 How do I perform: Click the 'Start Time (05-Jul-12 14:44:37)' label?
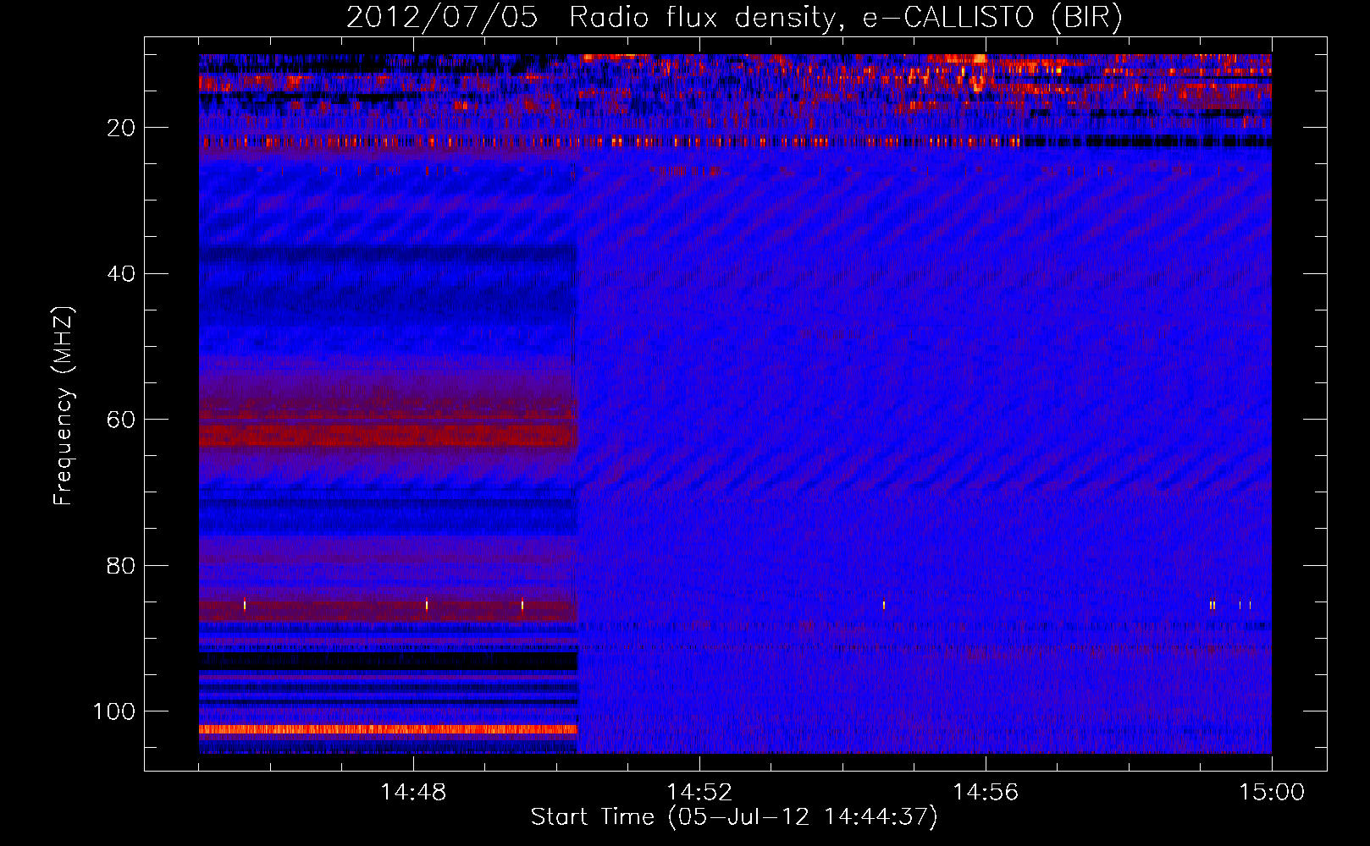[734, 817]
